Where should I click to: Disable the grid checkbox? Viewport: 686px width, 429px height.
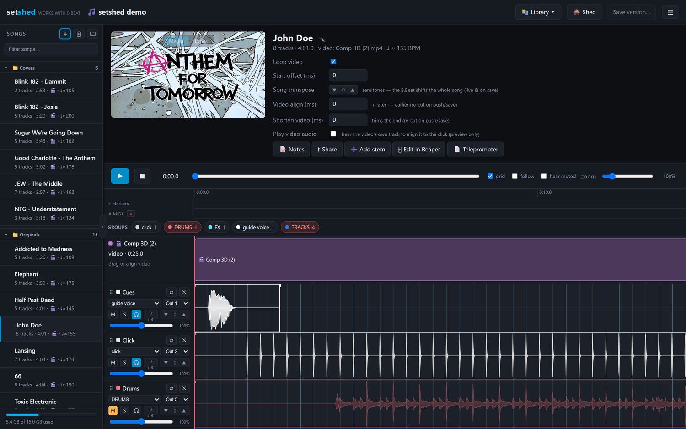click(x=490, y=176)
